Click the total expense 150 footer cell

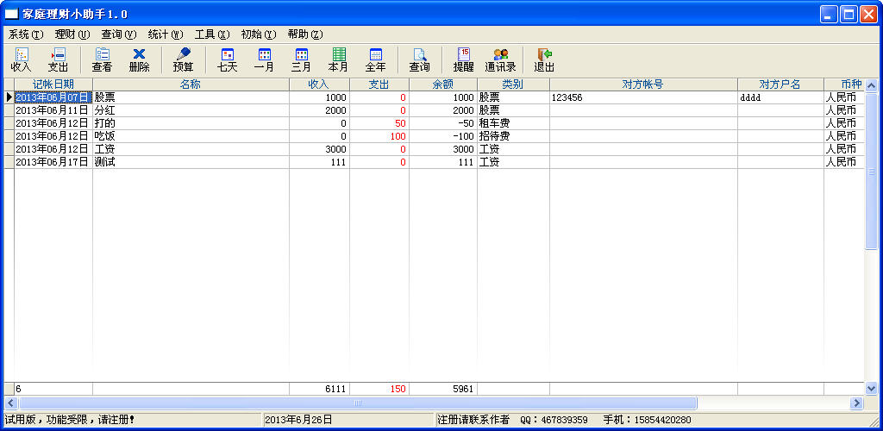tap(379, 389)
